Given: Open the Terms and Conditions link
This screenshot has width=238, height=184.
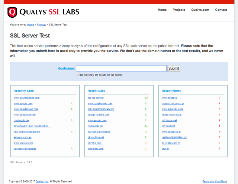Looking at the screenshot, I should (215, 181).
